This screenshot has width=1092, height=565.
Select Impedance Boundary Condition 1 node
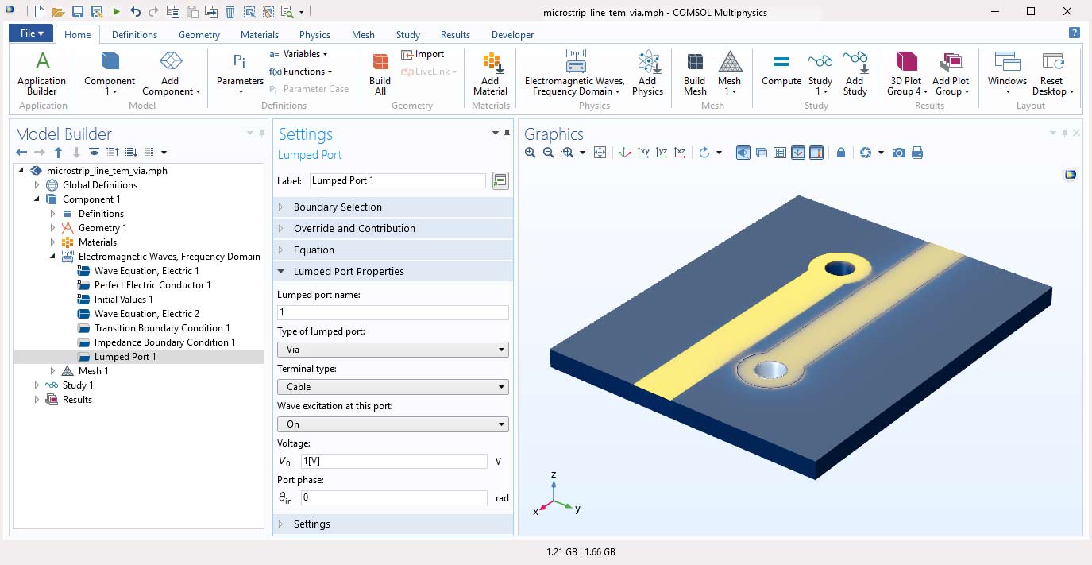(164, 342)
